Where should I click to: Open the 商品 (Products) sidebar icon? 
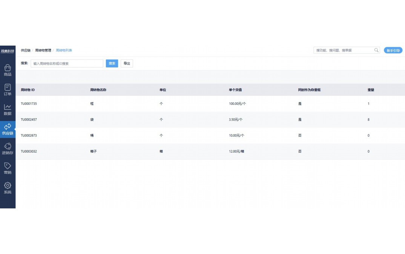(x=8, y=70)
